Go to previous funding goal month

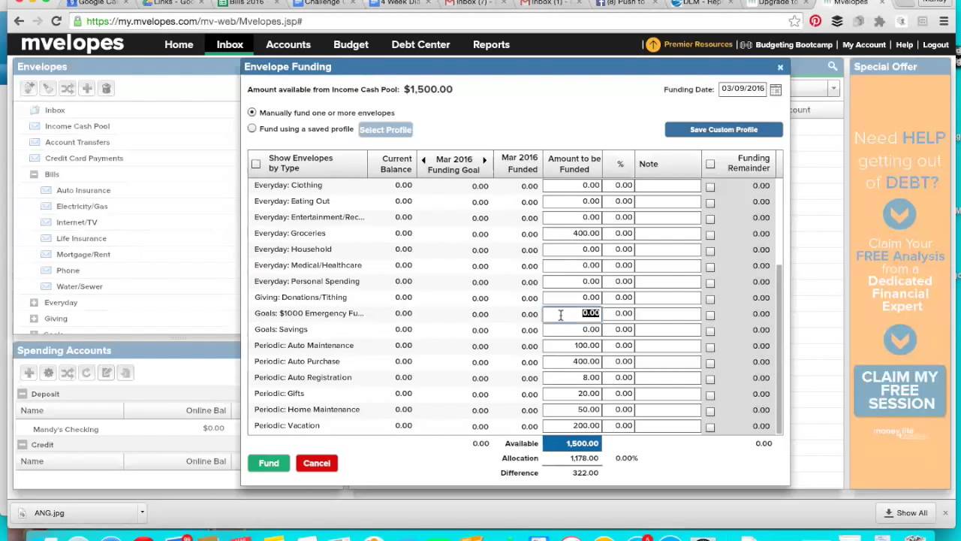coord(423,160)
